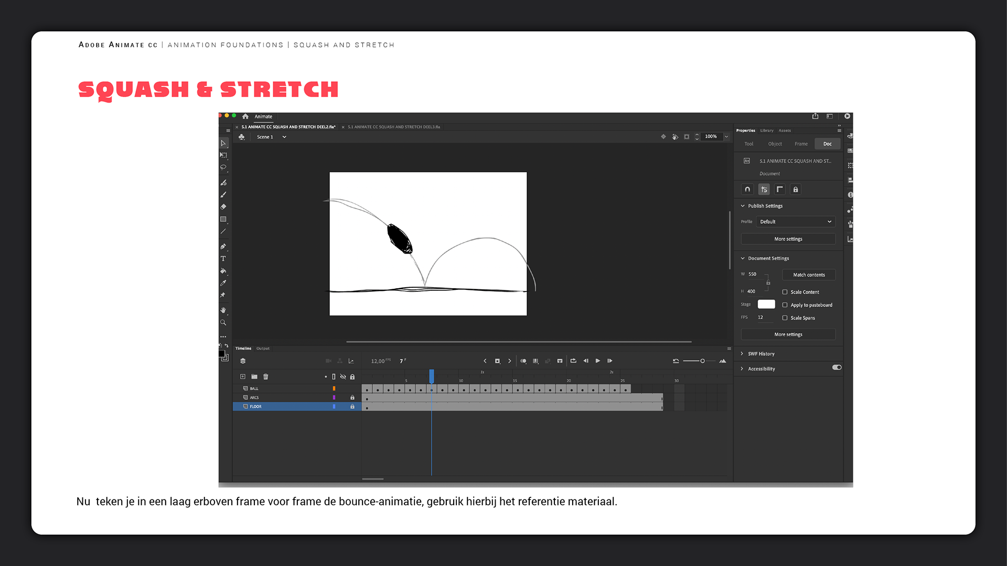Select the Eyedropper tool
This screenshot has width=1007, height=566.
[223, 283]
